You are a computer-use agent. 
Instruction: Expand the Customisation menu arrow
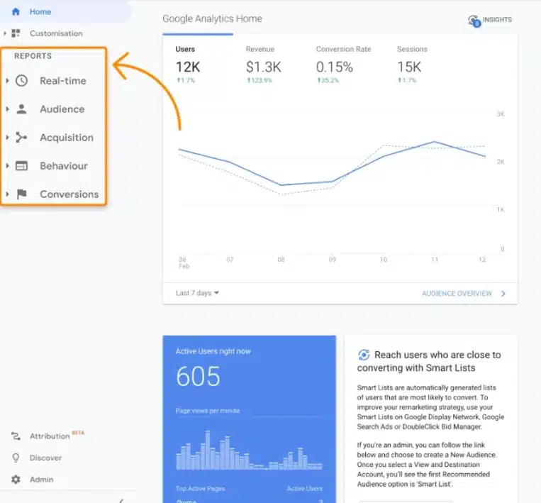tap(5, 33)
